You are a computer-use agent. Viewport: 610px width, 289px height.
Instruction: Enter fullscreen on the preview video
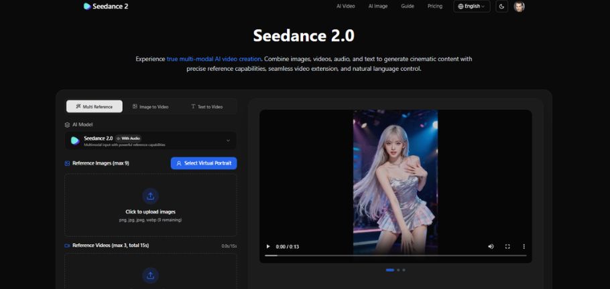coord(507,247)
